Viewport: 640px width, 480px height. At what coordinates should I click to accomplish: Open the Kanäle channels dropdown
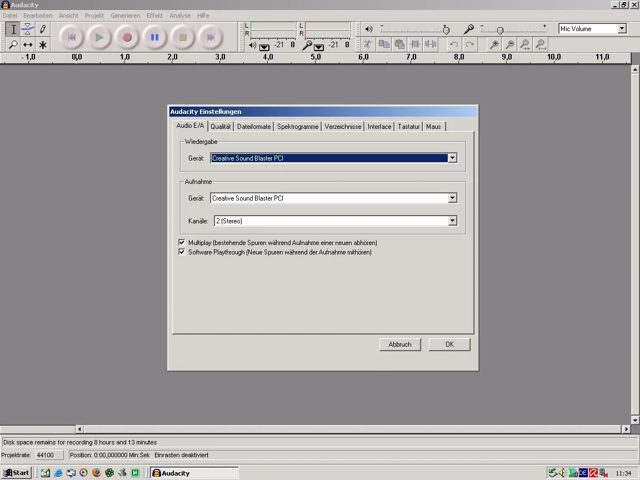[x=452, y=221]
